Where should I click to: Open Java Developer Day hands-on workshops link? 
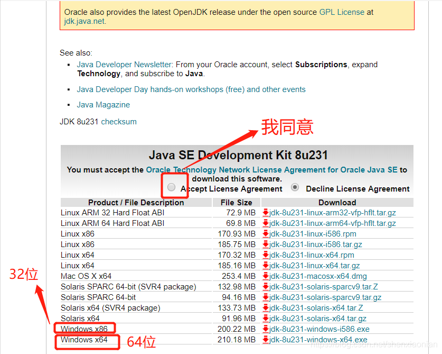pyautogui.click(x=191, y=89)
